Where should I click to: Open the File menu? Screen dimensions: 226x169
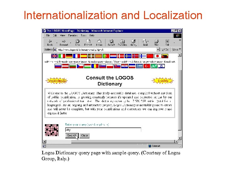pos(48,35)
